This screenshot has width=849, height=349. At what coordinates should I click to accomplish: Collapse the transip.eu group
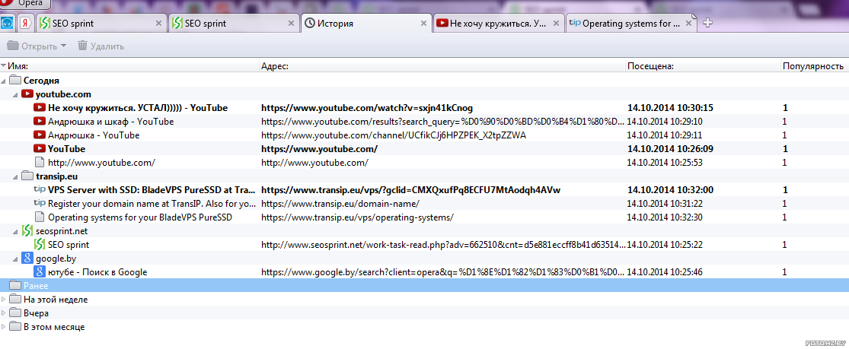click(16, 176)
